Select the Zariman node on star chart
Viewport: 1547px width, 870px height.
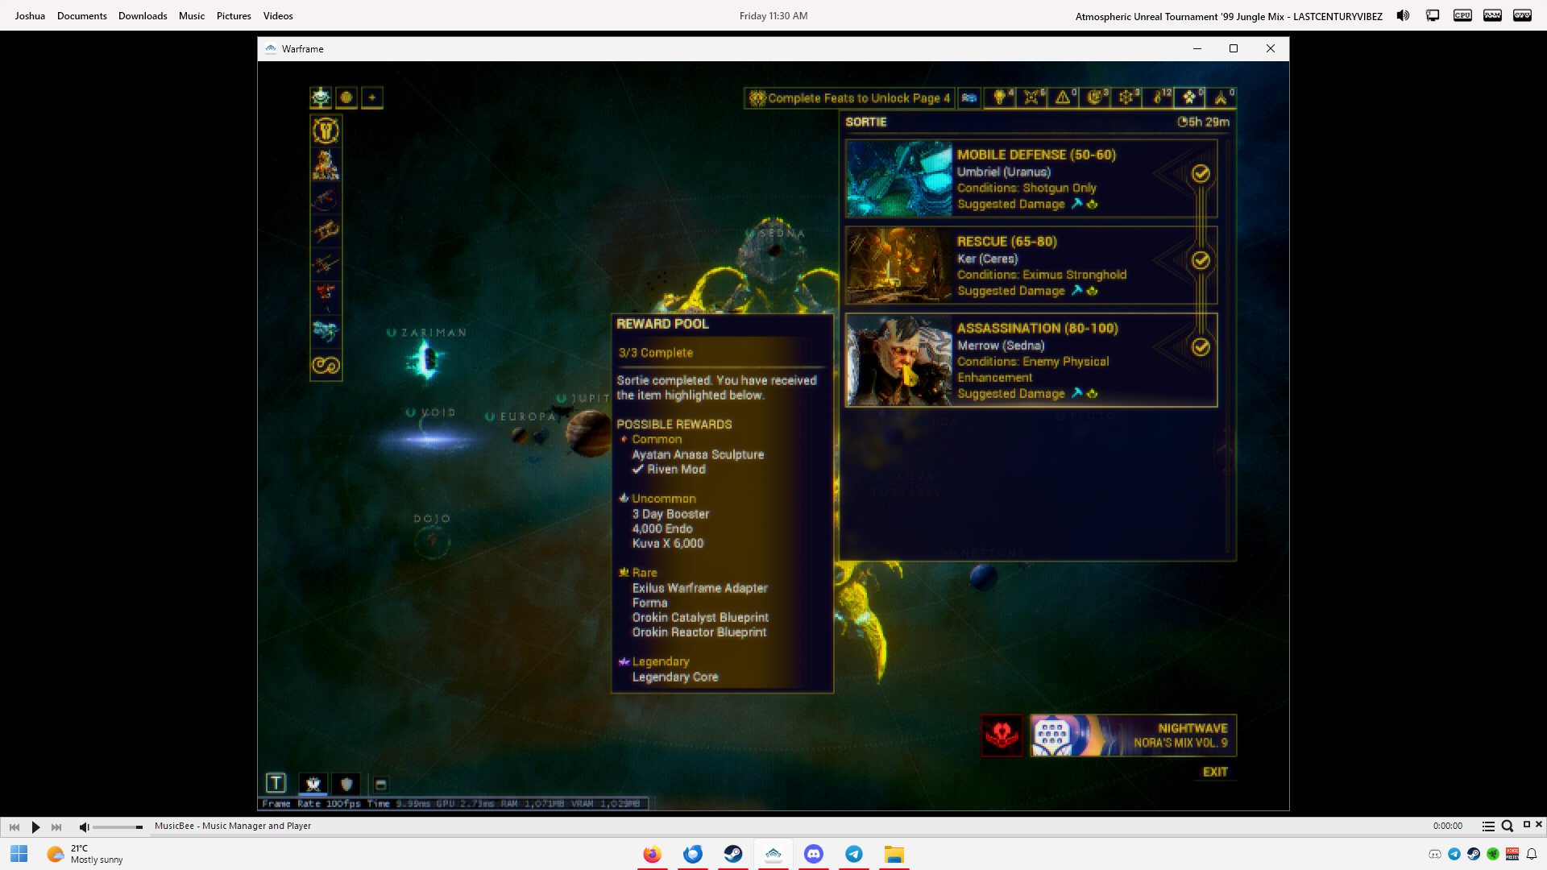click(x=425, y=358)
